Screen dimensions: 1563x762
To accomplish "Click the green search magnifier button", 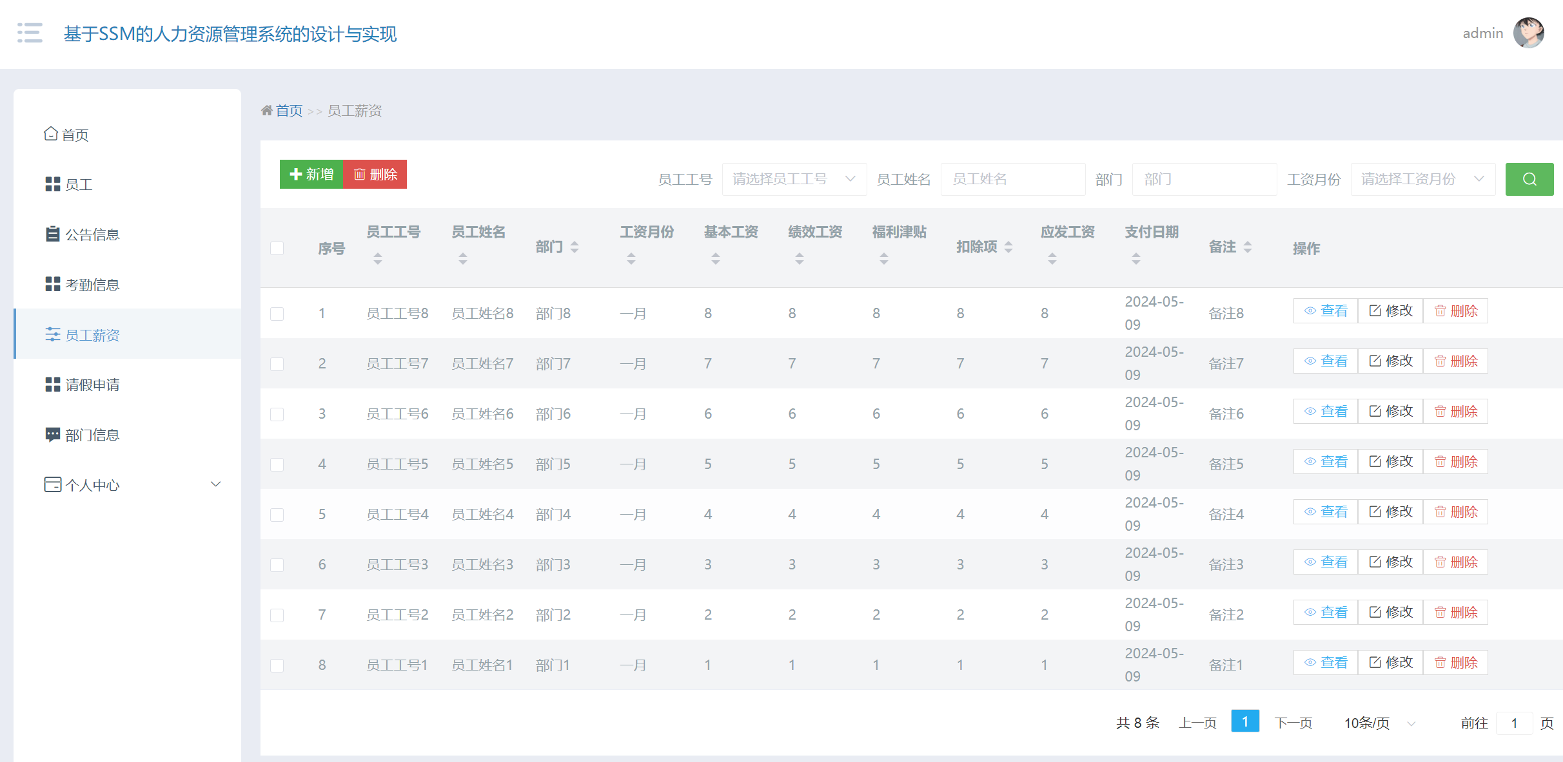I will 1529,179.
